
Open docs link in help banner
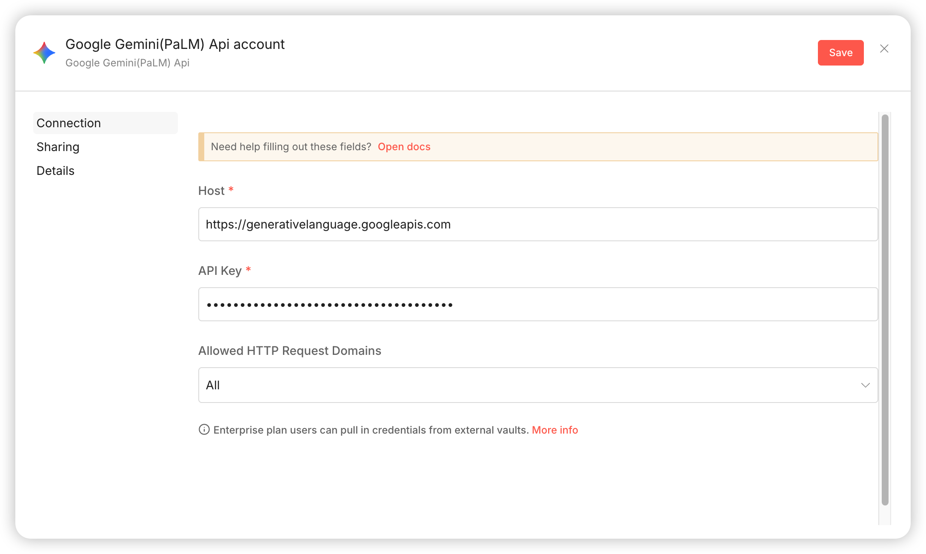coord(404,147)
